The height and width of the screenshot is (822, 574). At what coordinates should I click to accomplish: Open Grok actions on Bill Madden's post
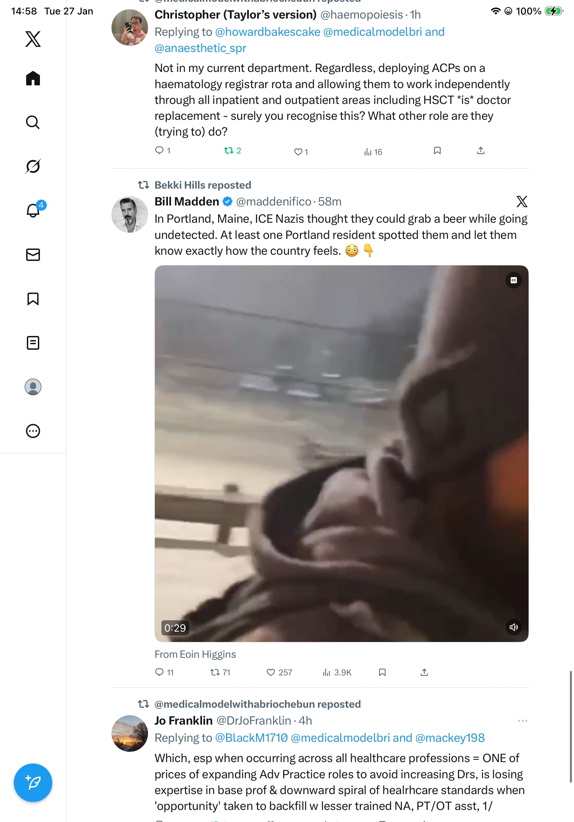[x=522, y=202]
